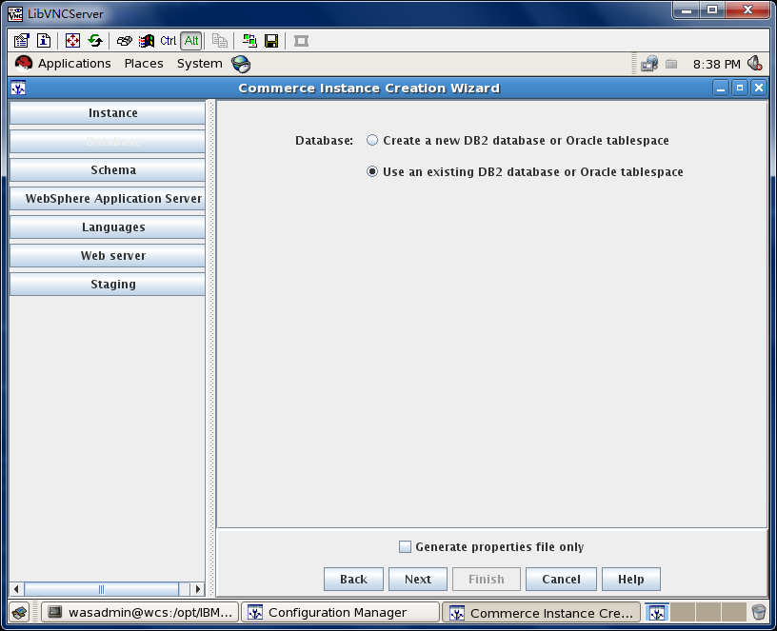Maximize the Commerce Instance Creation Wizard window
Image resolution: width=777 pixels, height=631 pixels.
[740, 89]
